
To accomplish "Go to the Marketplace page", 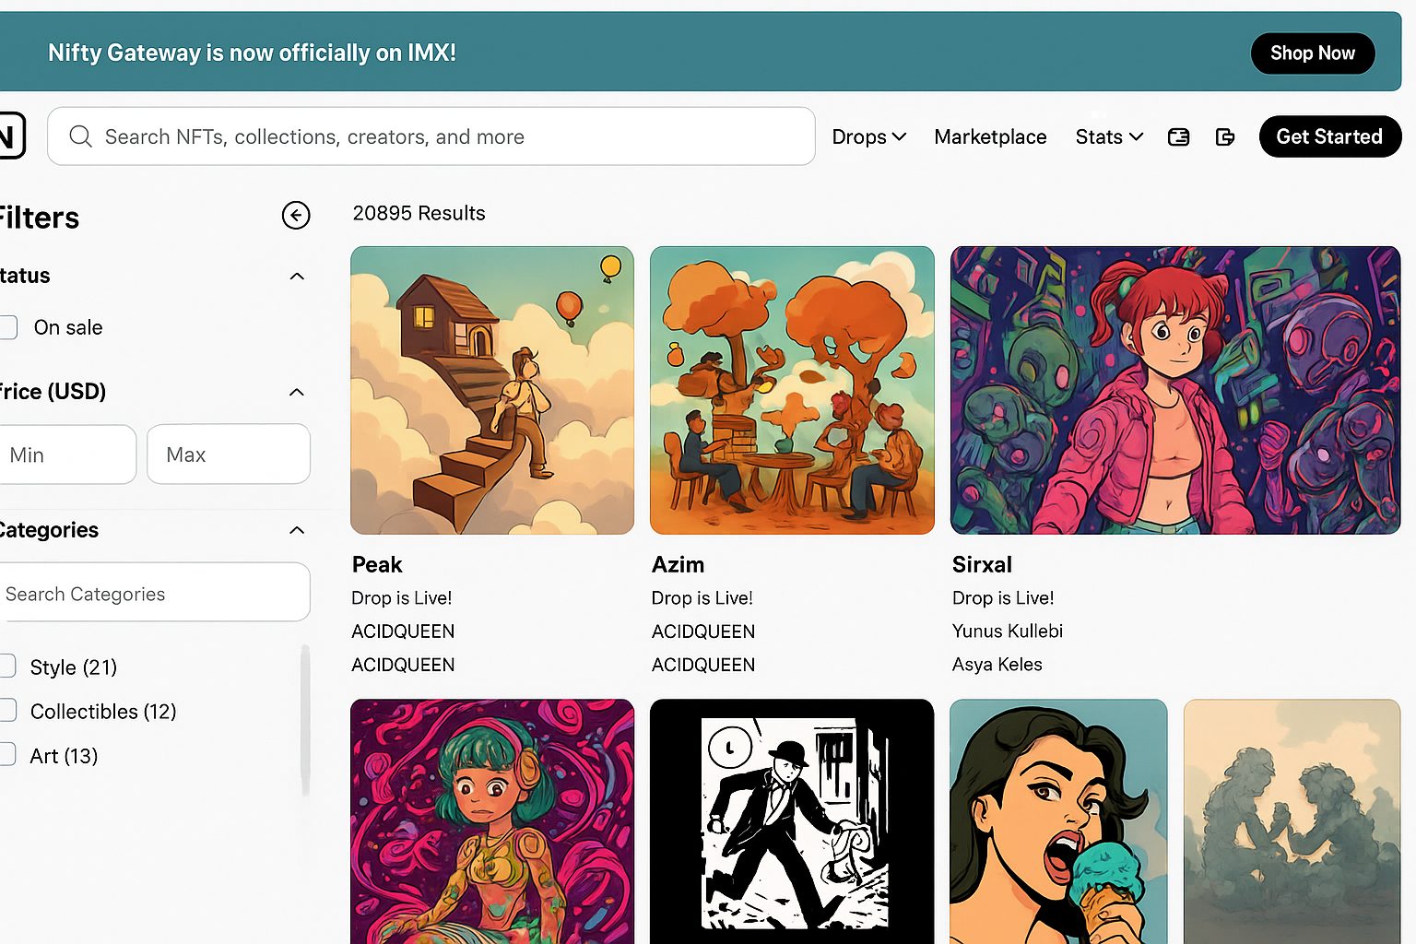I will 990,137.
